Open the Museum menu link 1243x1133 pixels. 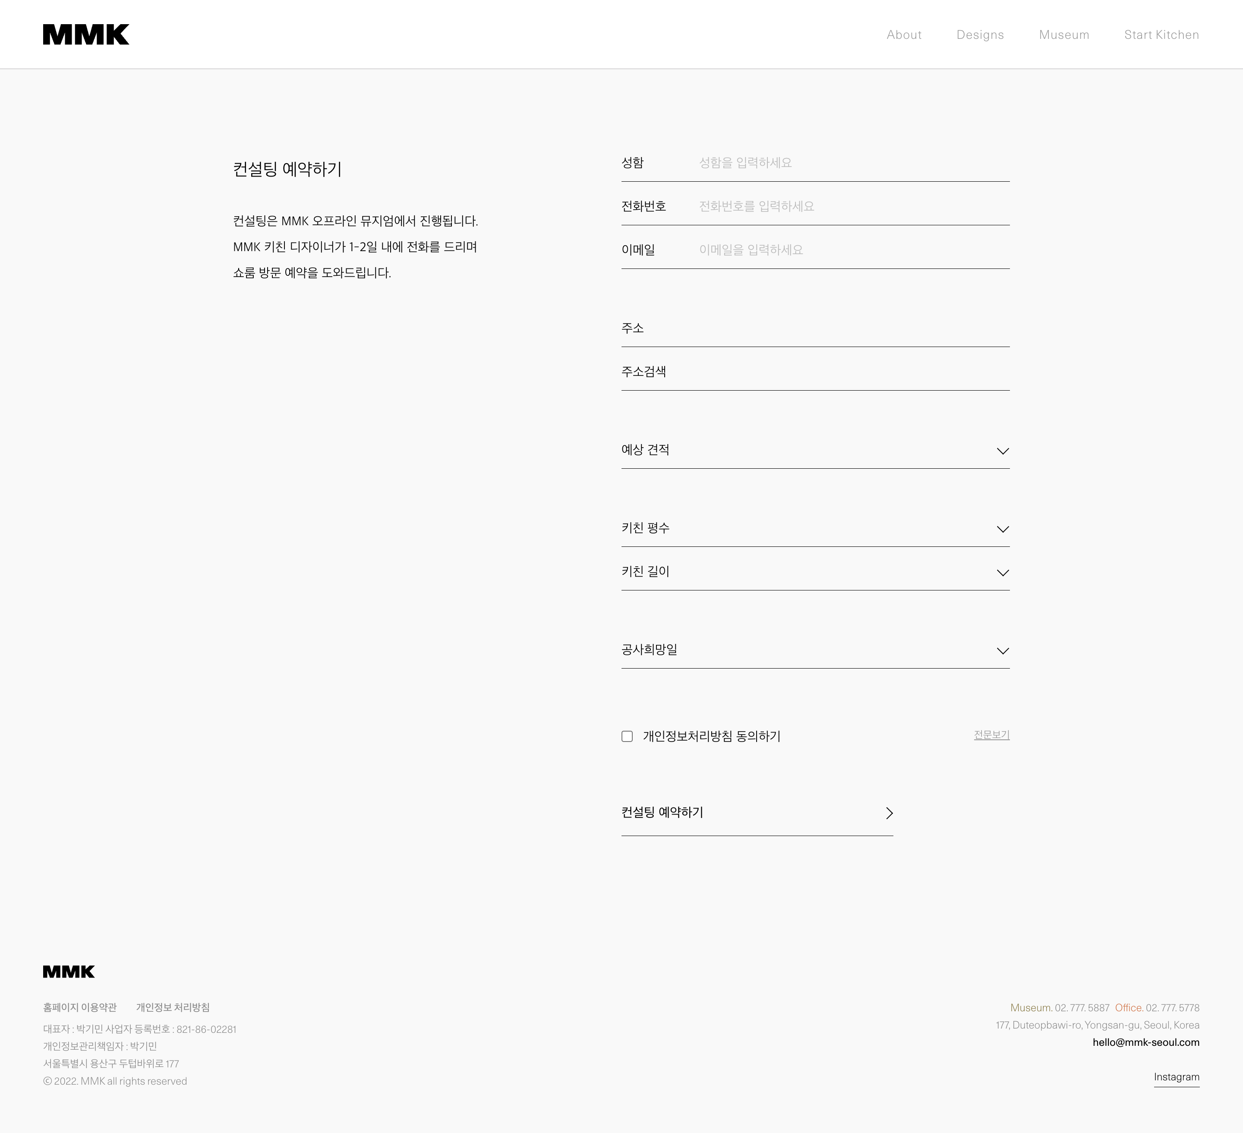[1063, 35]
